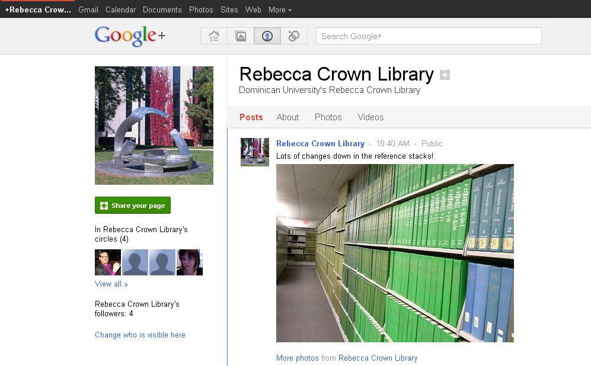
Task: Open the Rebecca Crown Library post author link
Action: (x=320, y=143)
